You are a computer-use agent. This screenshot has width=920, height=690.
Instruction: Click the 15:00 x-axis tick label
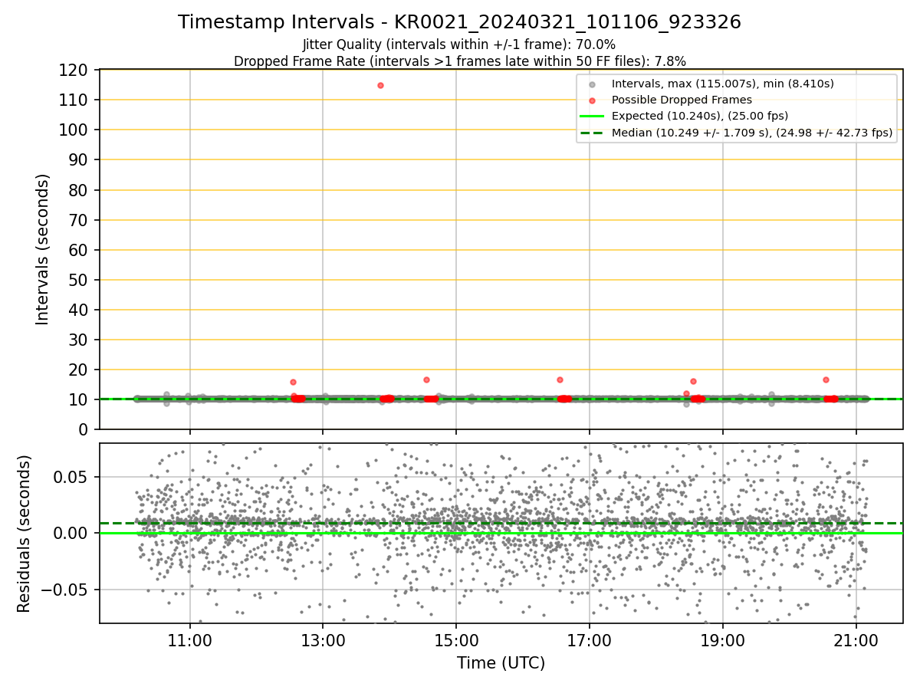tap(456, 640)
